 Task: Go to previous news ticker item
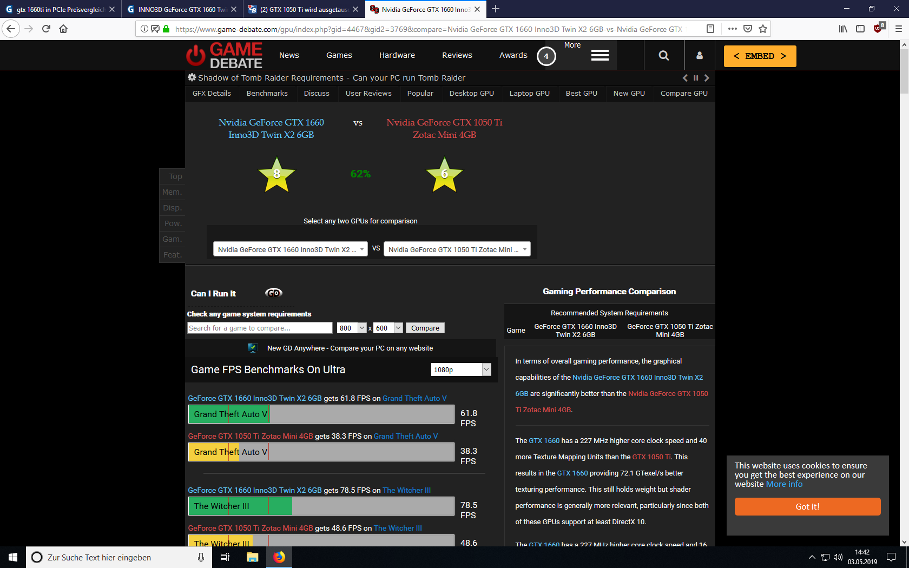click(x=685, y=78)
